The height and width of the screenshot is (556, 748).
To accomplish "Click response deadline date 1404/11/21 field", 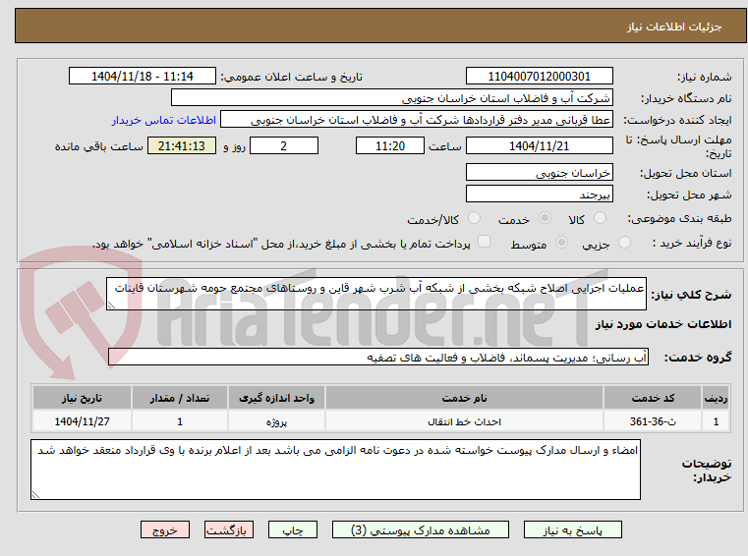I will pyautogui.click(x=539, y=146).
